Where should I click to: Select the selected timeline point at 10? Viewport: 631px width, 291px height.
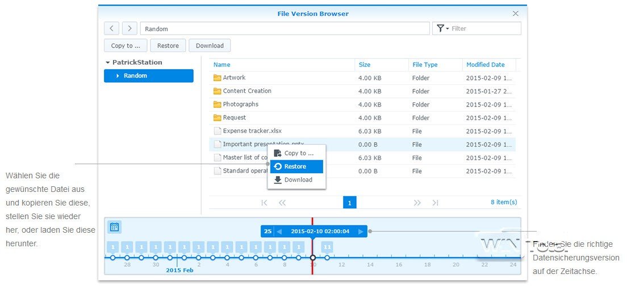point(313,258)
